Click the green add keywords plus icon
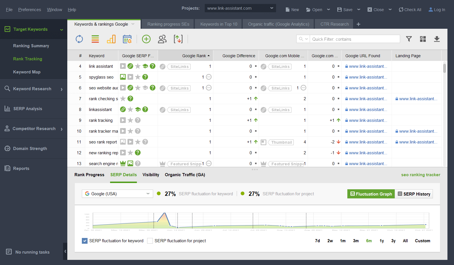 coord(146,39)
